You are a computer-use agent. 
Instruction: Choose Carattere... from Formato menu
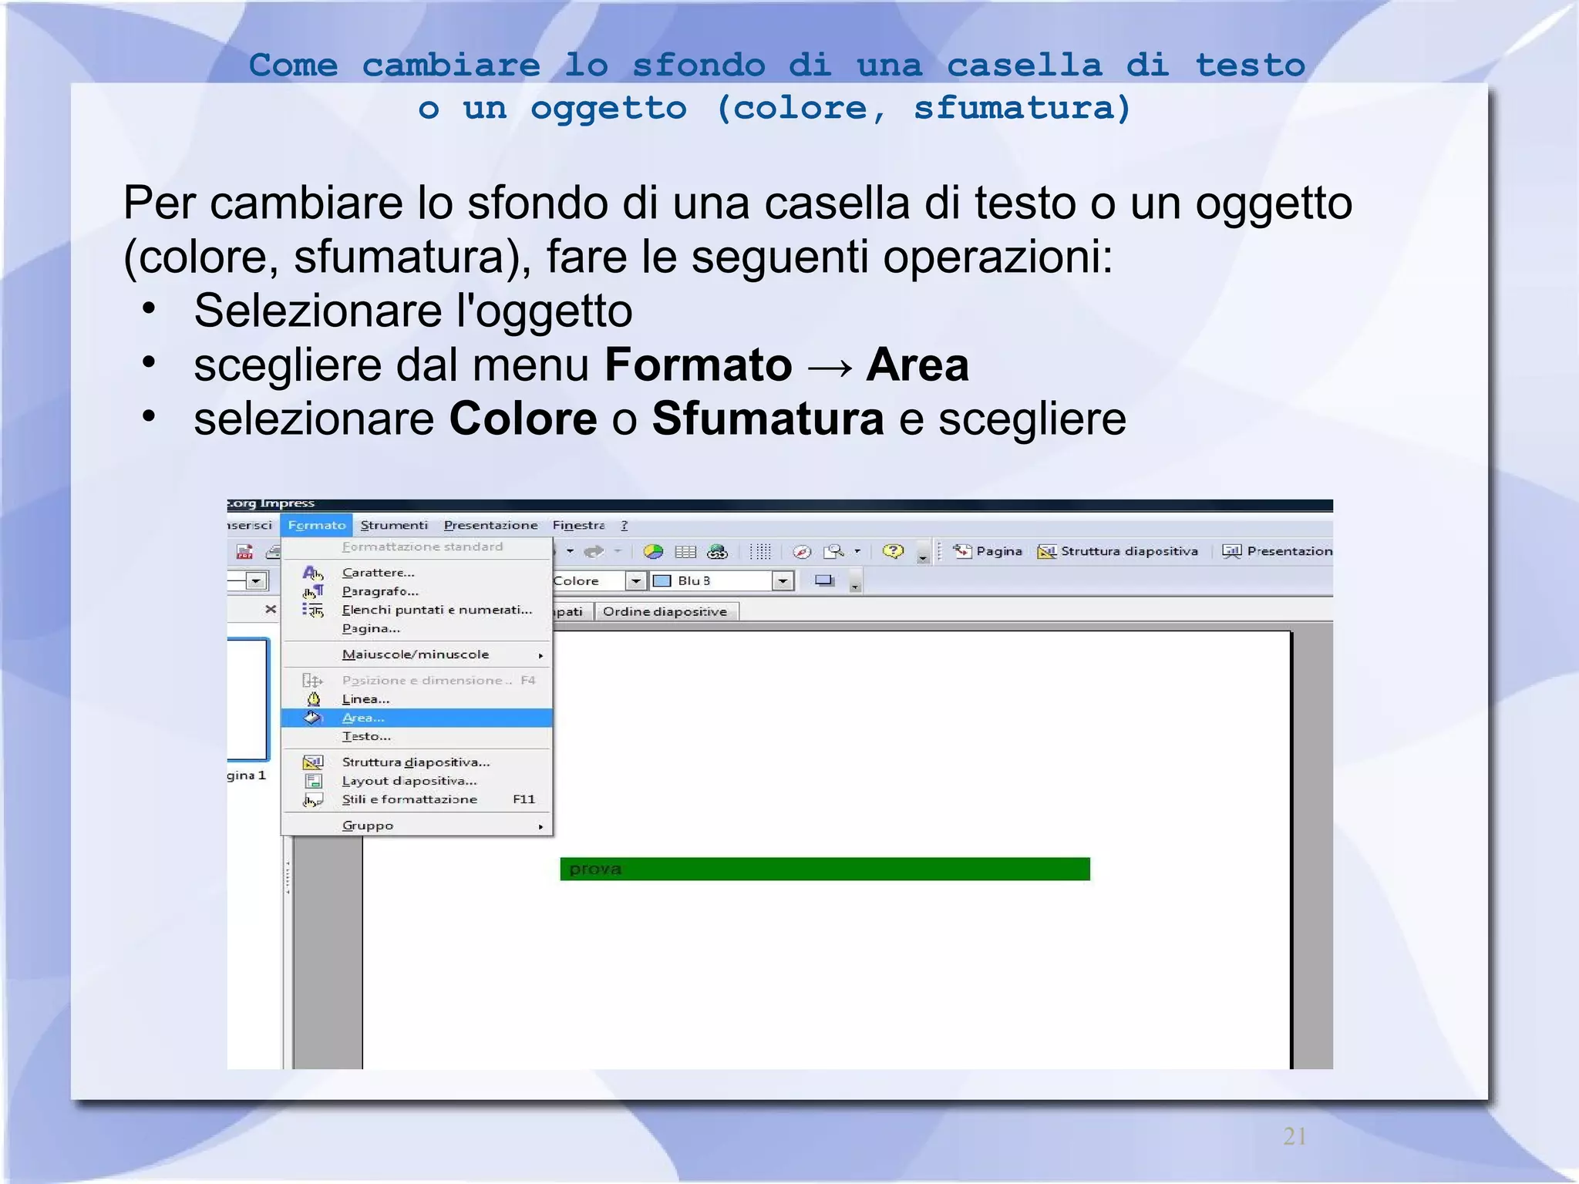(417, 573)
